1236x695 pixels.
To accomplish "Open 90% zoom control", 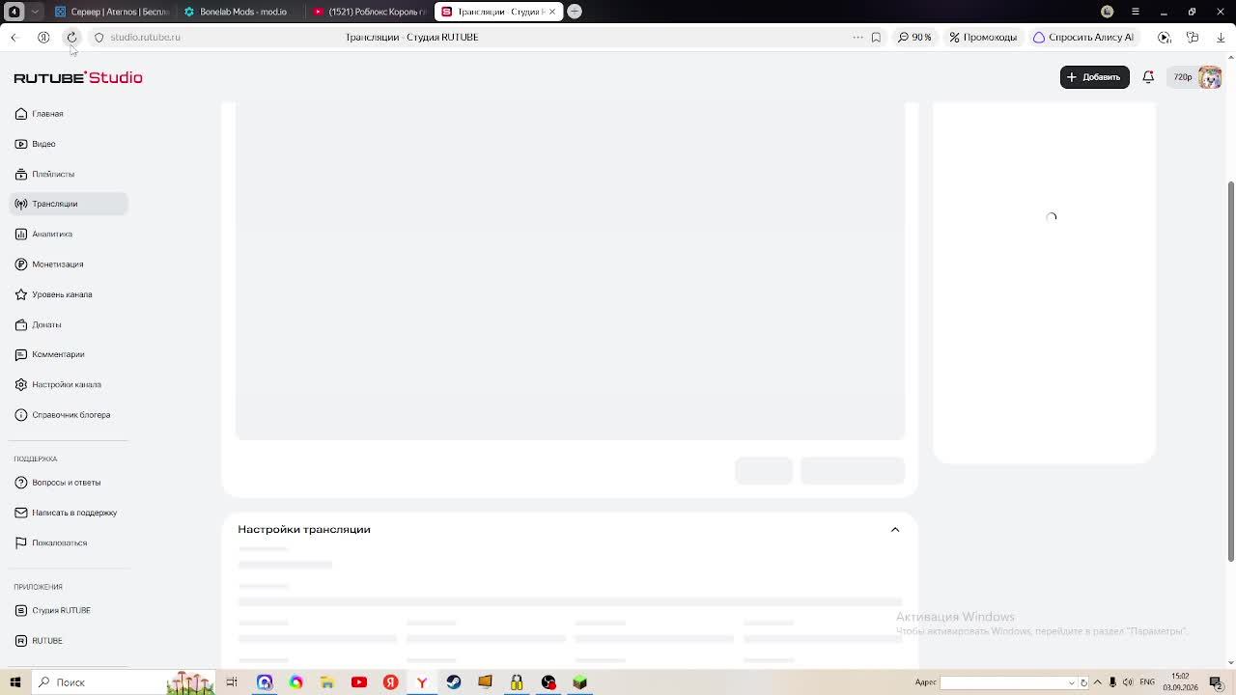I will click(x=914, y=37).
